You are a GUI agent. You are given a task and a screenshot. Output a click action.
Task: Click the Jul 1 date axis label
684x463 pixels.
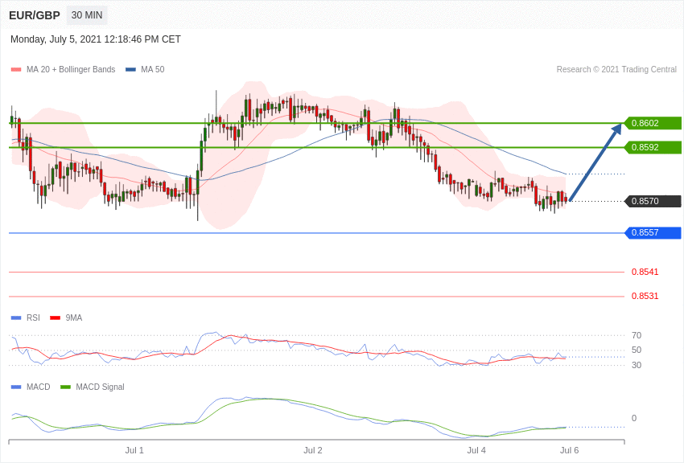click(134, 450)
